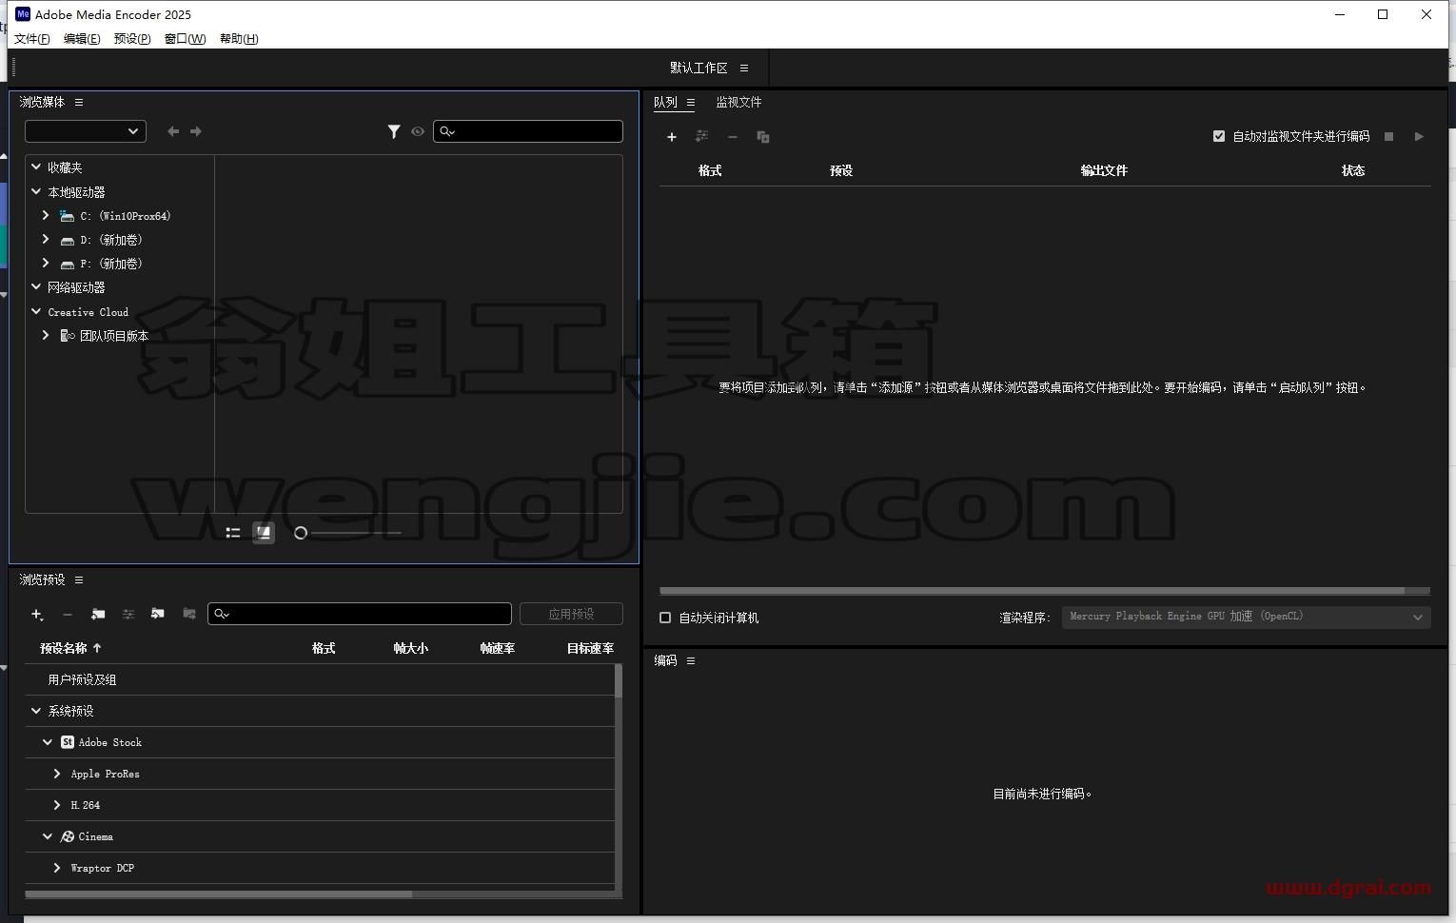Open the 帮助(H) menu
This screenshot has height=923, width=1456.
pyautogui.click(x=239, y=39)
